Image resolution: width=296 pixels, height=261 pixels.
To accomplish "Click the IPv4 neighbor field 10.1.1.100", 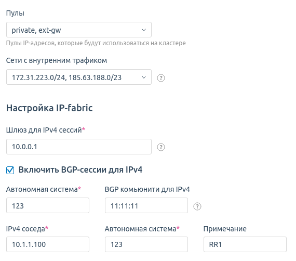I will tap(48, 244).
